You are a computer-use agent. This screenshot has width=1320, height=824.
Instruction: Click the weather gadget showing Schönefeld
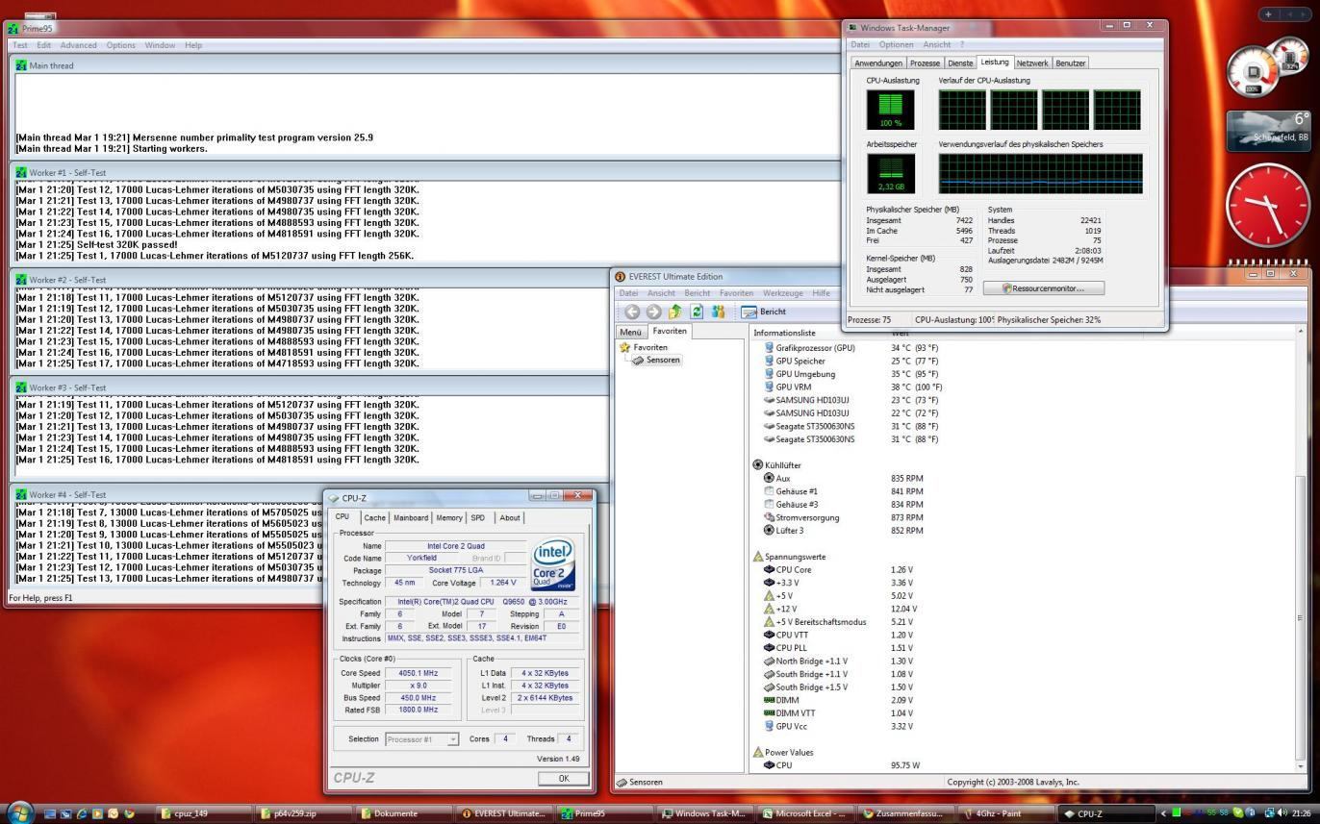point(1268,130)
